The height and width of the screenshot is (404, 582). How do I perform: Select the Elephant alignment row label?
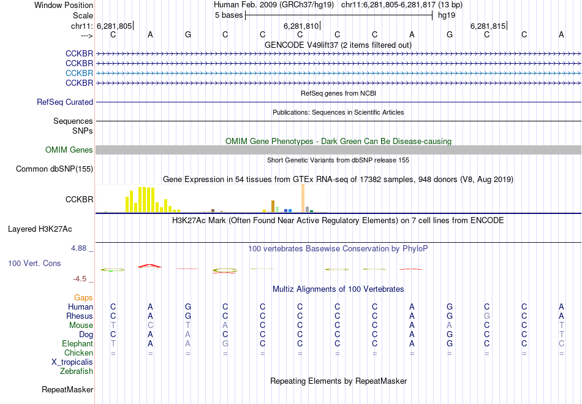click(x=77, y=343)
